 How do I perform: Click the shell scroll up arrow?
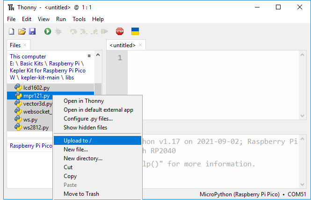click(302, 139)
